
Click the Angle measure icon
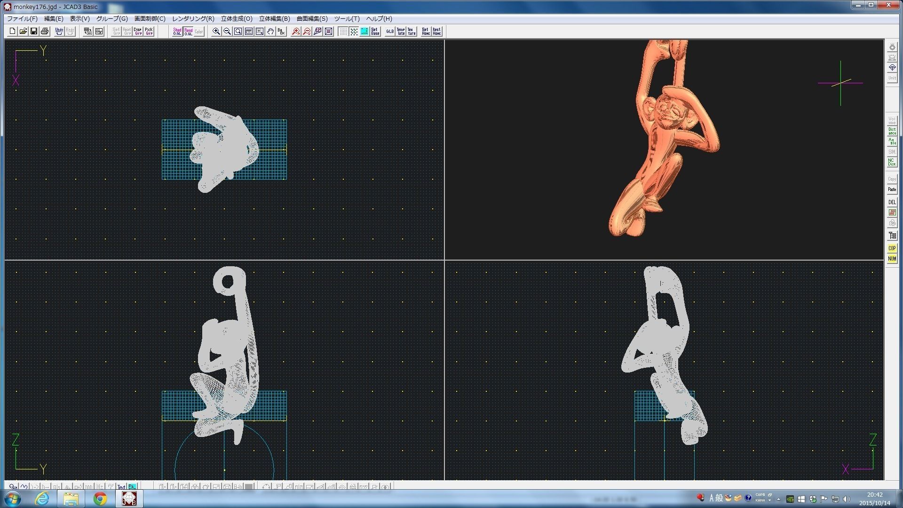(x=892, y=142)
